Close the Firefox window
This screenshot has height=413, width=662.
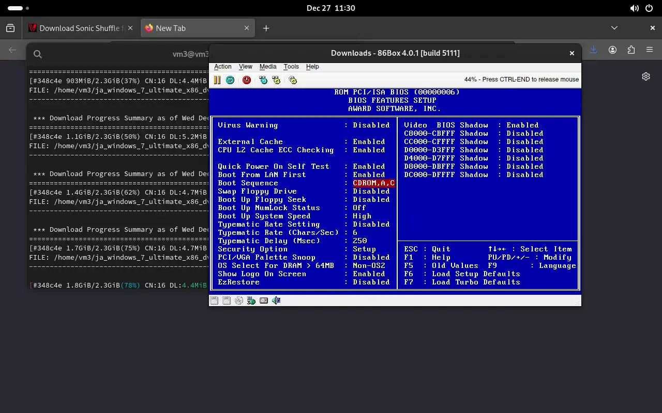tap(653, 28)
